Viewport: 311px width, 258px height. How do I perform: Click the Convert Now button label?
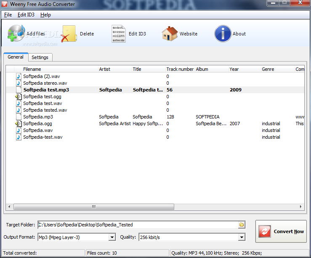(289, 231)
